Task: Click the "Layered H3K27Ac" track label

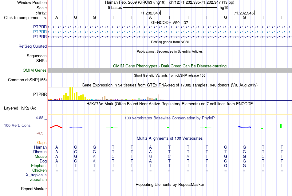Action: [20, 108]
